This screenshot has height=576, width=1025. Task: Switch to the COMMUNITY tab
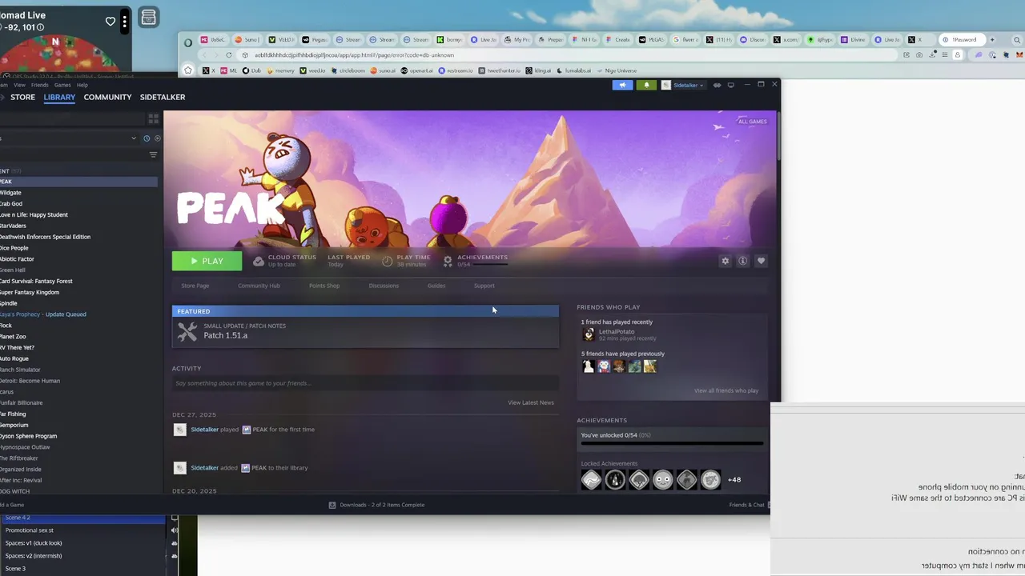click(107, 97)
